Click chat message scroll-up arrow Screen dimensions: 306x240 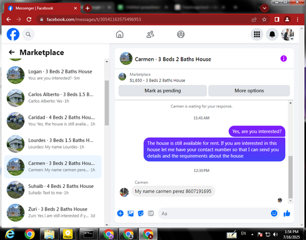point(291,103)
